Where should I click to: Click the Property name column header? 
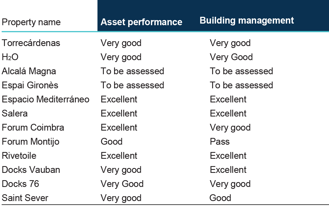[31, 22]
